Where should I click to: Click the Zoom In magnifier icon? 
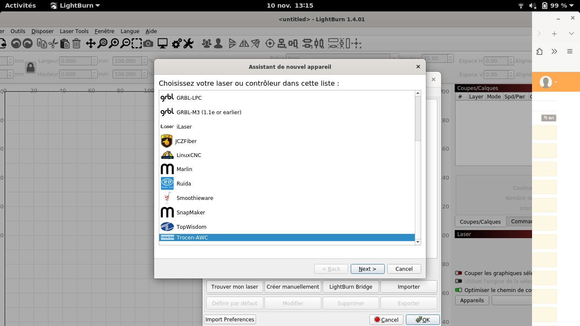click(x=114, y=44)
